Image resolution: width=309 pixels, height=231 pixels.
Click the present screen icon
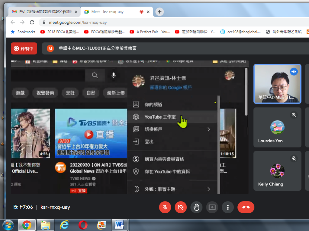point(212,207)
